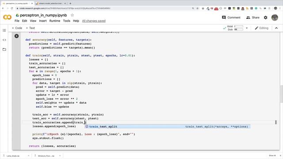This screenshot has width=283, height=159.
Task: Click the teal circular extension icon
Action: click(256, 8)
